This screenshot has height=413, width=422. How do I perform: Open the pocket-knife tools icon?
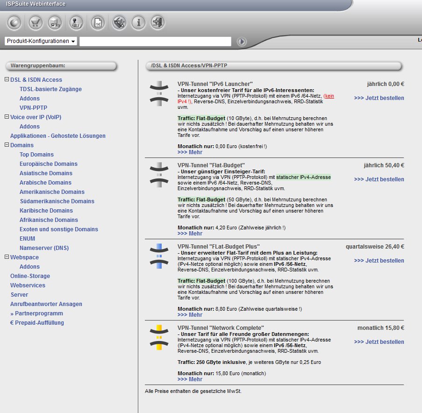[119, 22]
